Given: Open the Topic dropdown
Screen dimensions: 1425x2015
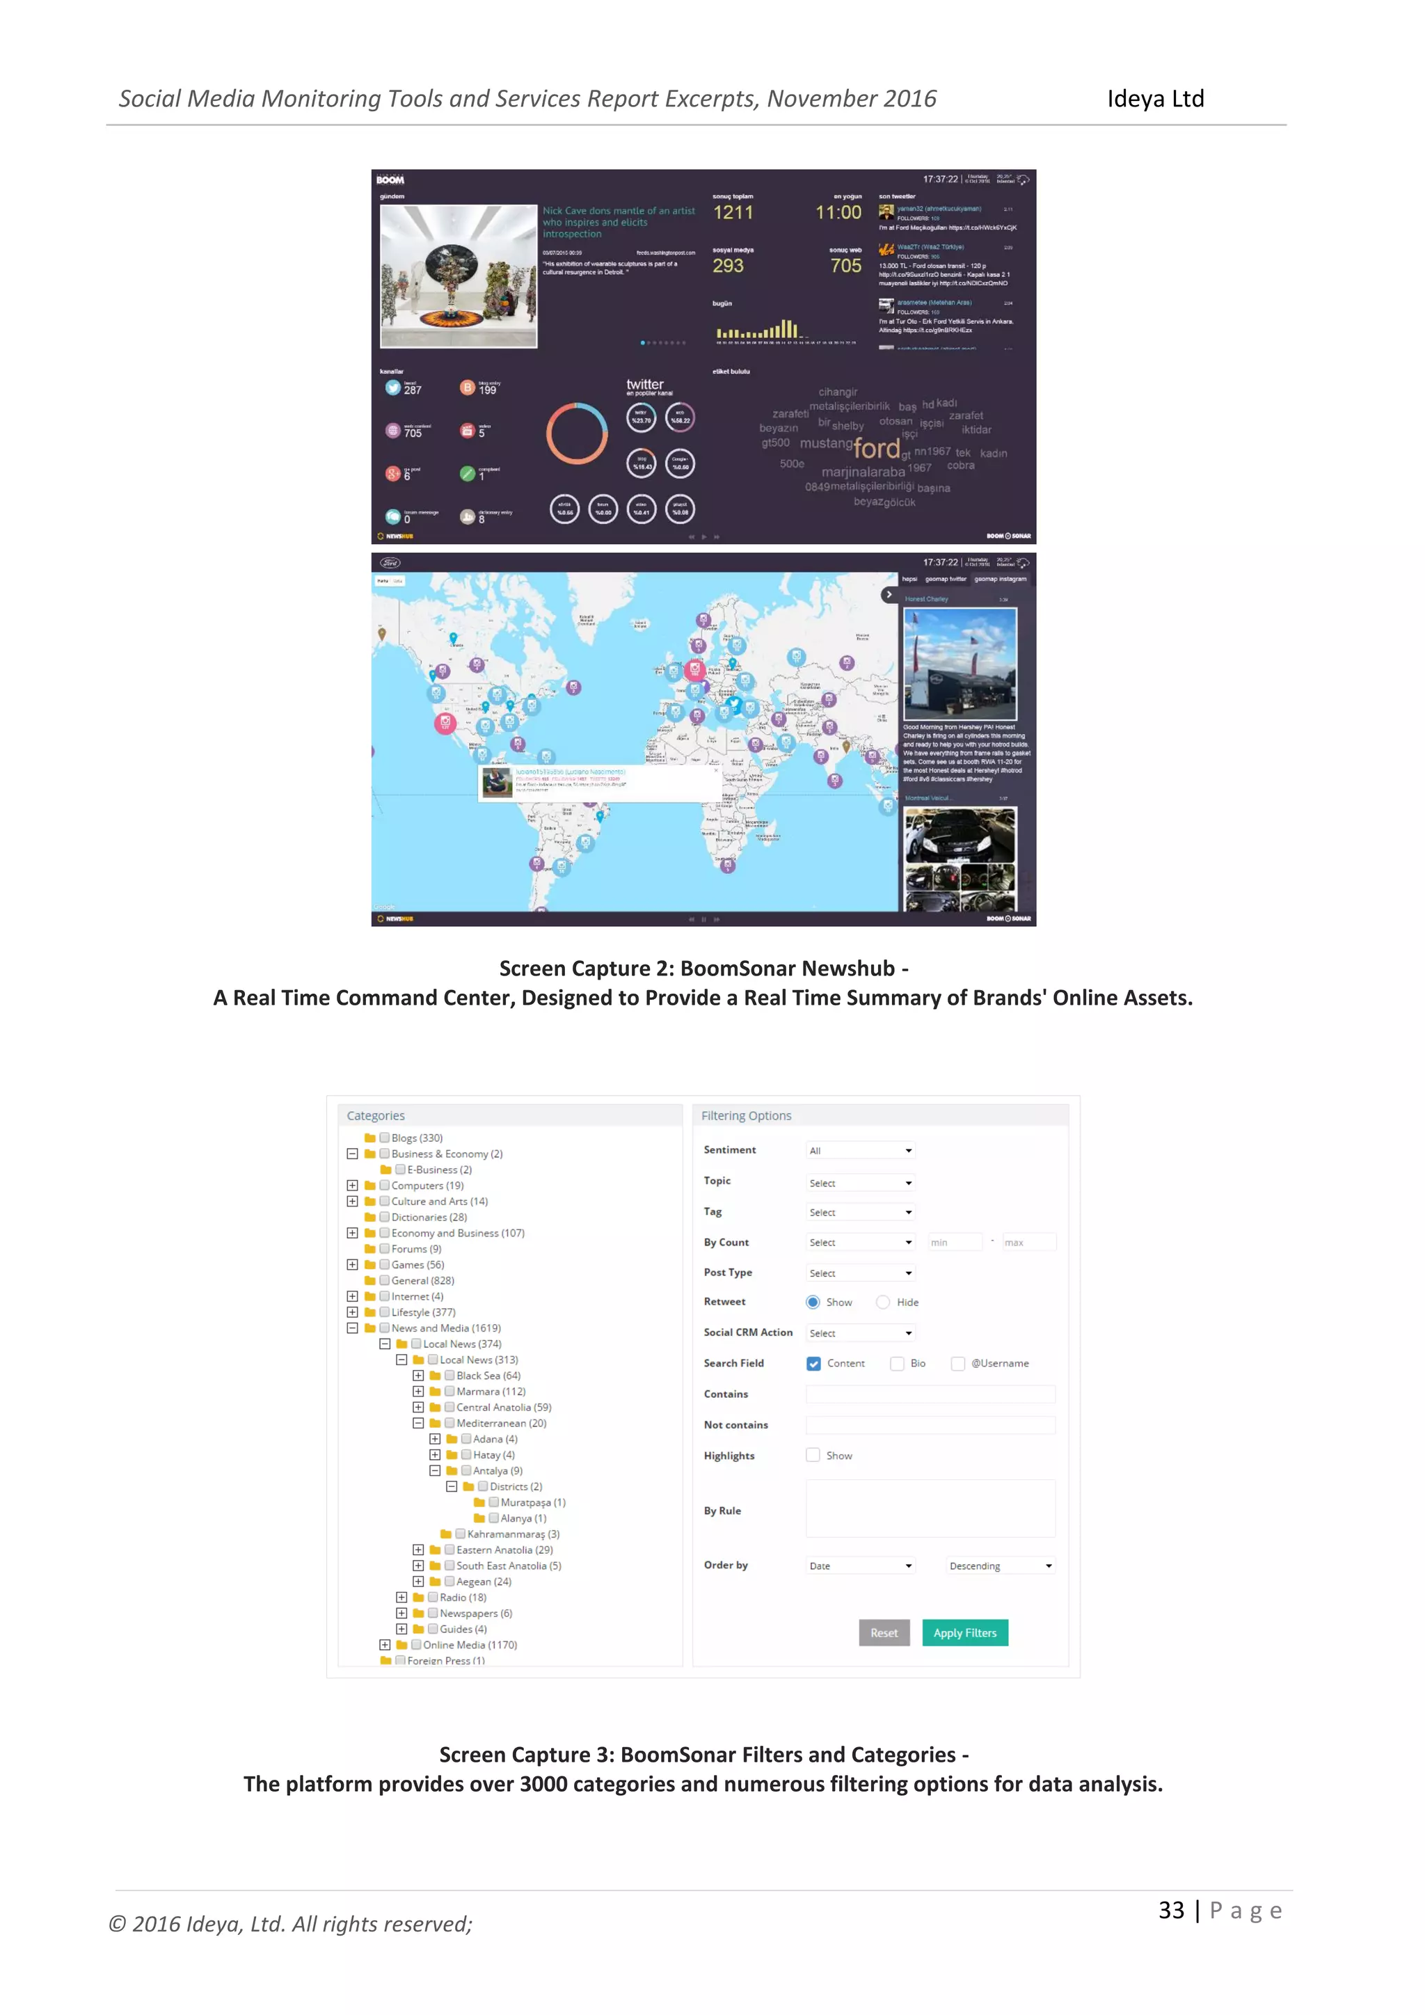Looking at the screenshot, I should 861,1182.
